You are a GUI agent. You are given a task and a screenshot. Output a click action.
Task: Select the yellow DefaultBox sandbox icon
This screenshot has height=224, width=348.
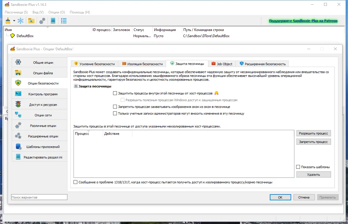pyautogui.click(x=13, y=36)
